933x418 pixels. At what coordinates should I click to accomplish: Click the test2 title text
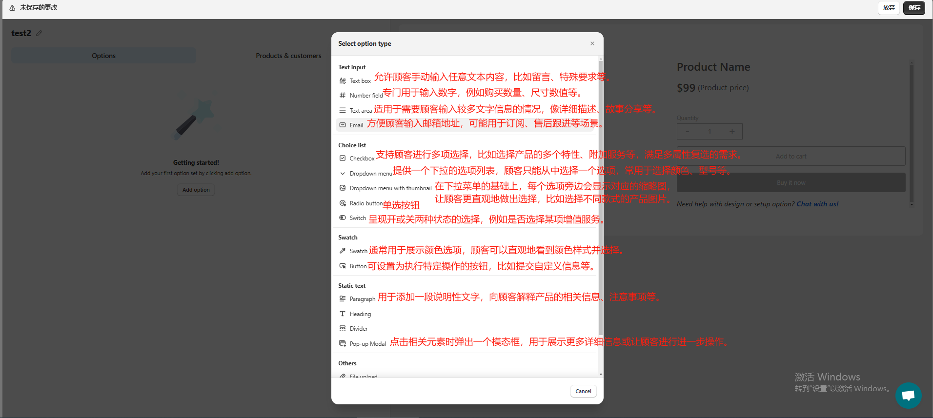(21, 33)
